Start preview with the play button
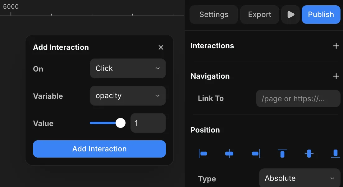Screen dimensions: 343x187 [x=290, y=15]
